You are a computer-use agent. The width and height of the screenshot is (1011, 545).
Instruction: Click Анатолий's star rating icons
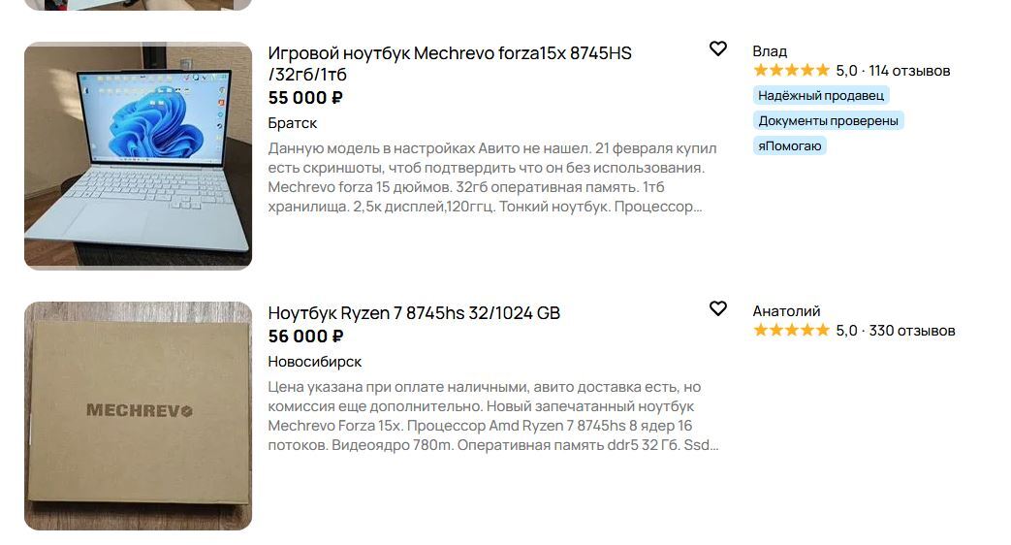point(791,330)
